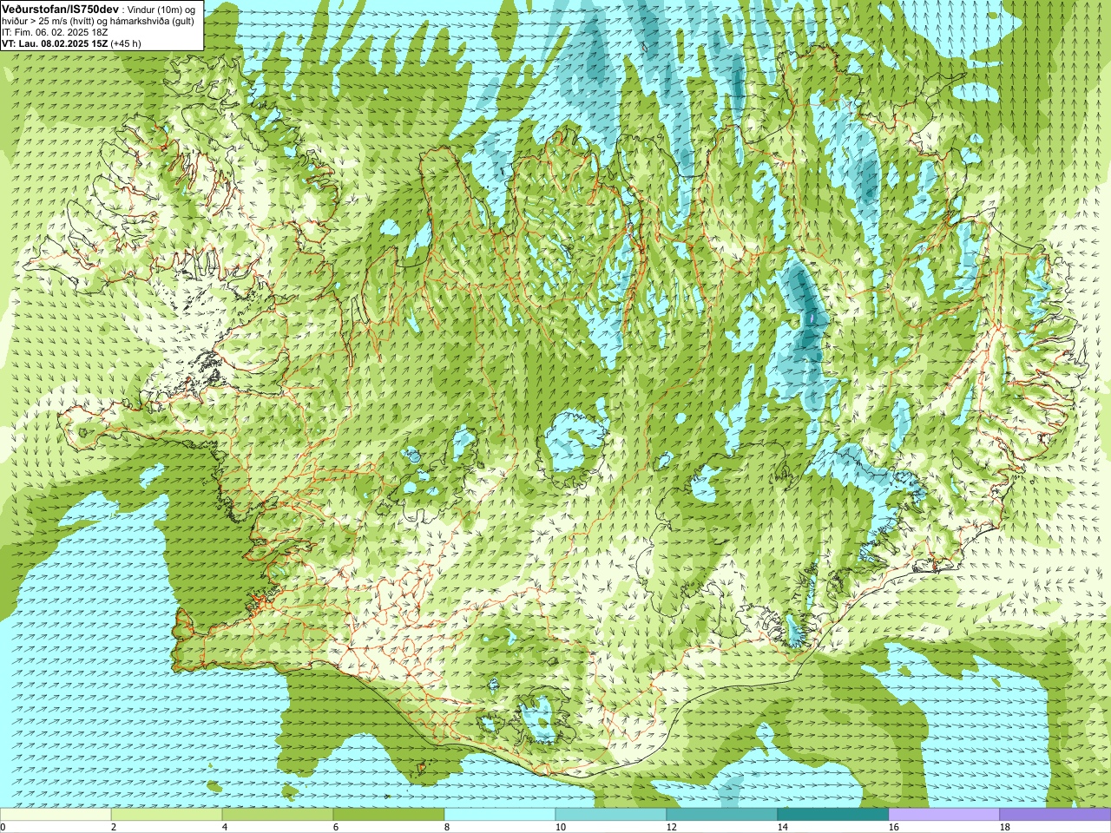Click the legend scale label '8'
The image size is (1111, 833).
446,827
